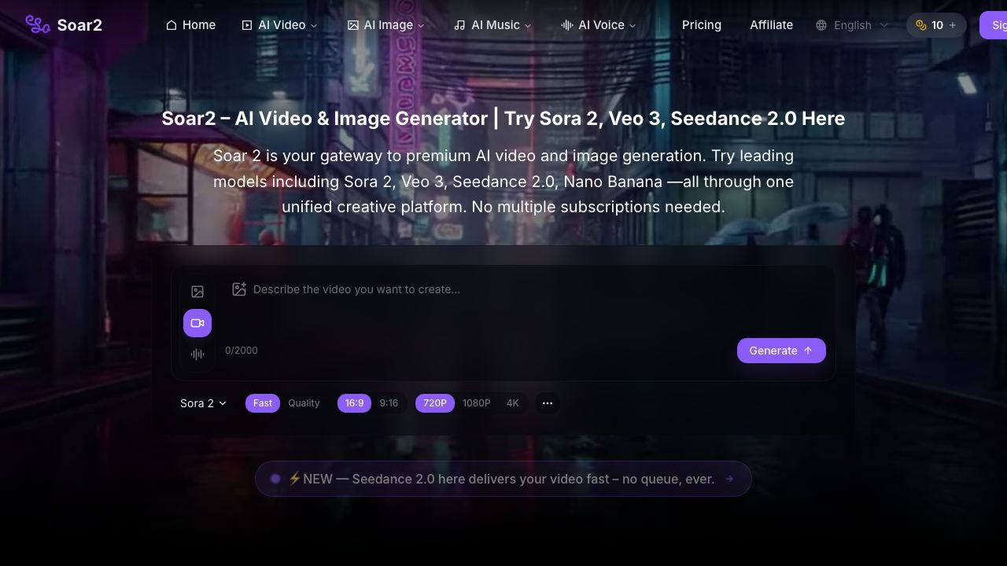Click the plus icon beside credits count
1007x566 pixels.
click(x=953, y=25)
